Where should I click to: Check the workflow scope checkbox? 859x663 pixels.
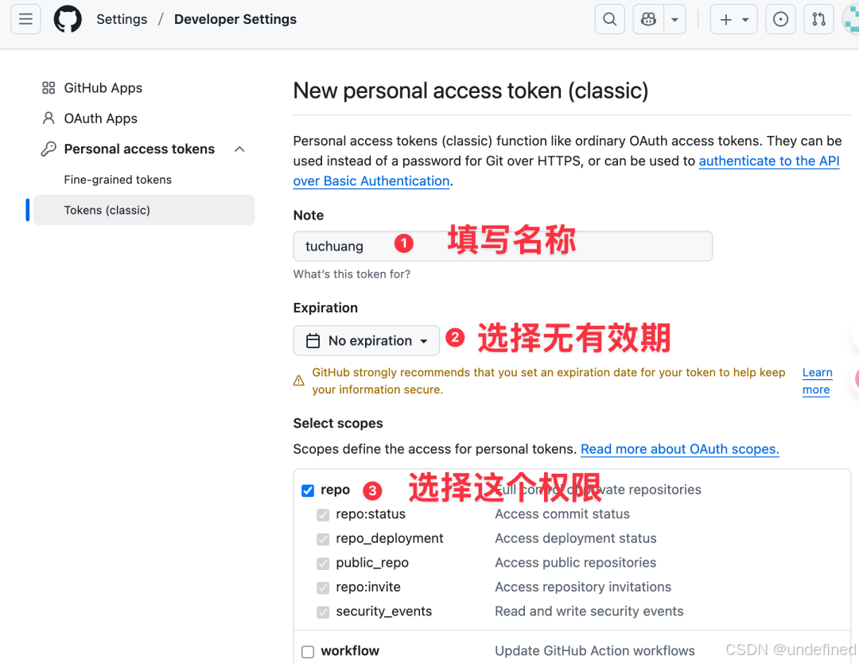pyautogui.click(x=307, y=651)
